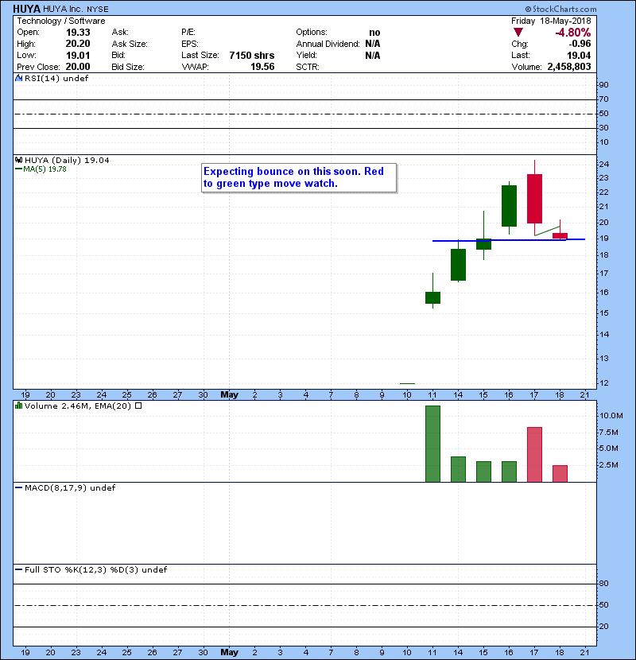
Task: Select the May 16 tall green candlestick
Action: click(509, 206)
